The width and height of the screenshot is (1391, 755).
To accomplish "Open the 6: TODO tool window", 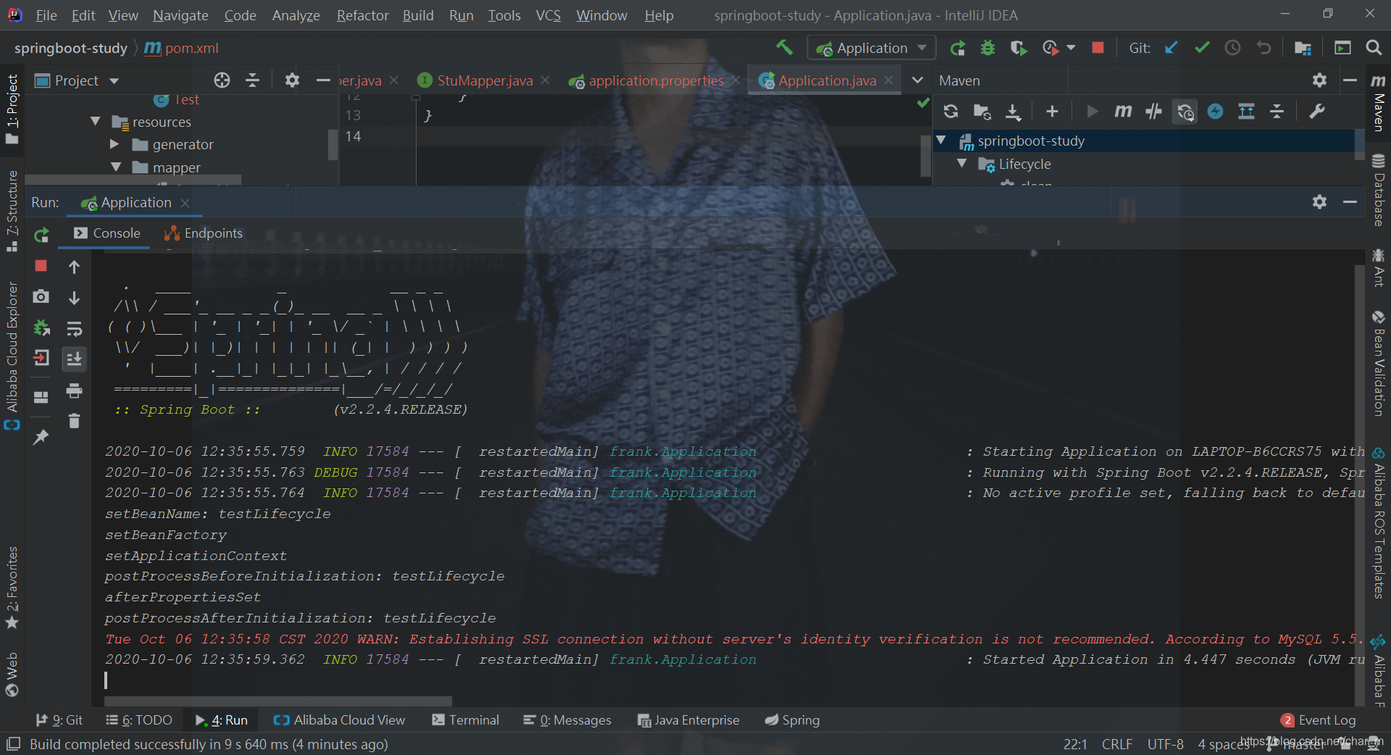I will point(139,720).
